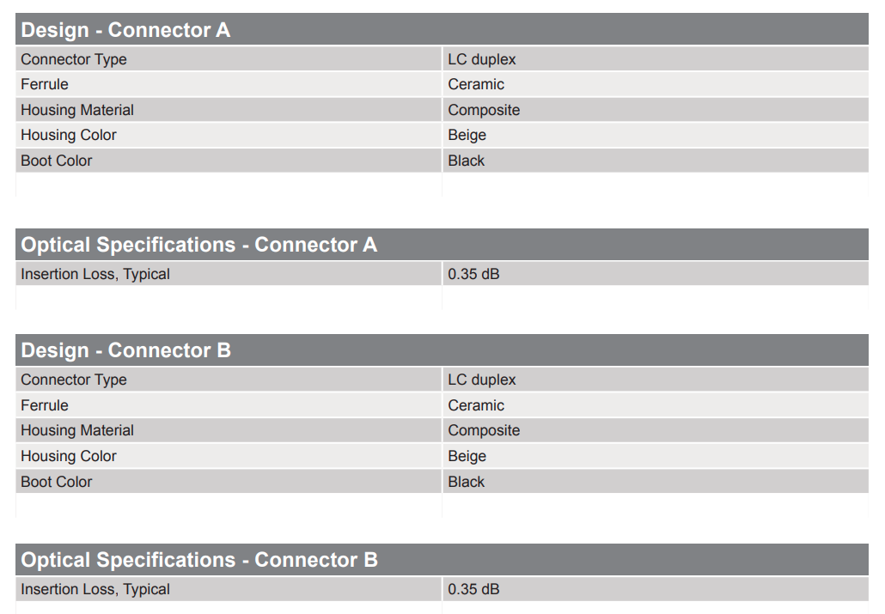Screen dimensions: 885x614
Task: Click "LC duplex" value in Connector B design
Action: click(x=482, y=380)
